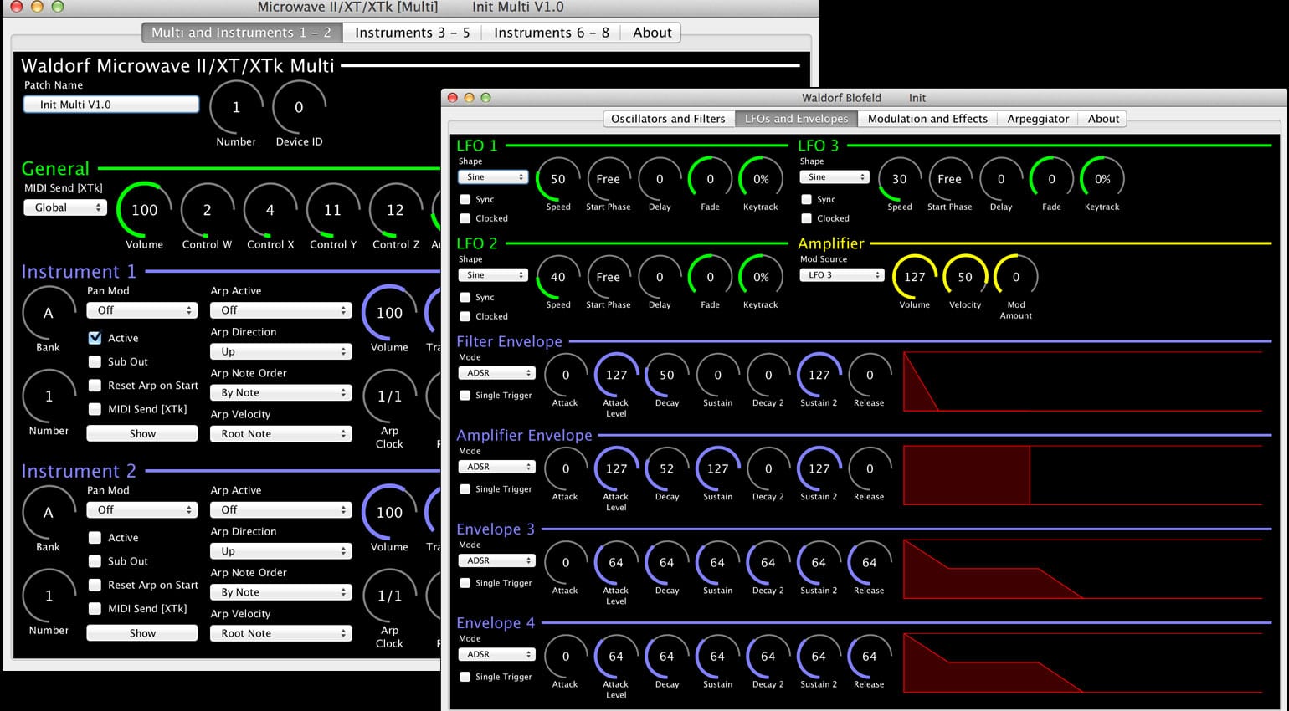
Task: Switch to the Arpeggiator tab
Action: tap(1038, 119)
